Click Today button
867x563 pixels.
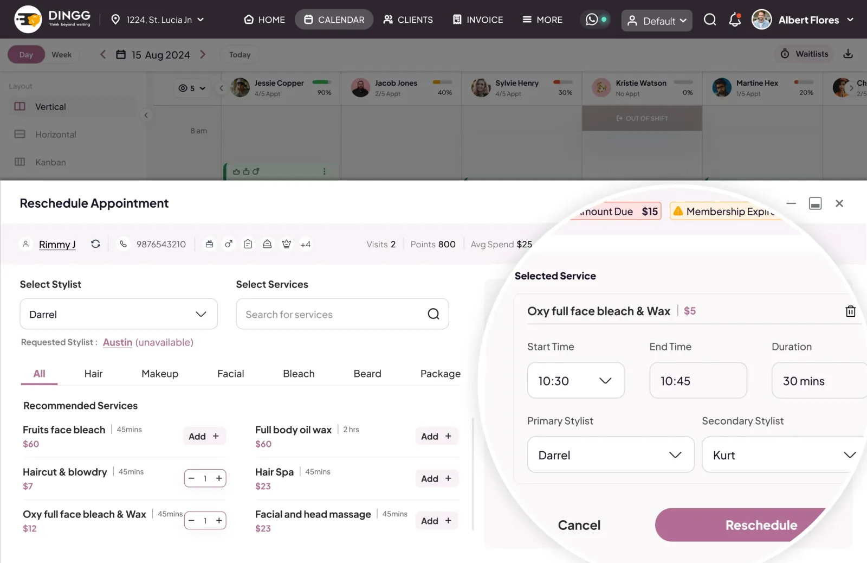pos(240,55)
